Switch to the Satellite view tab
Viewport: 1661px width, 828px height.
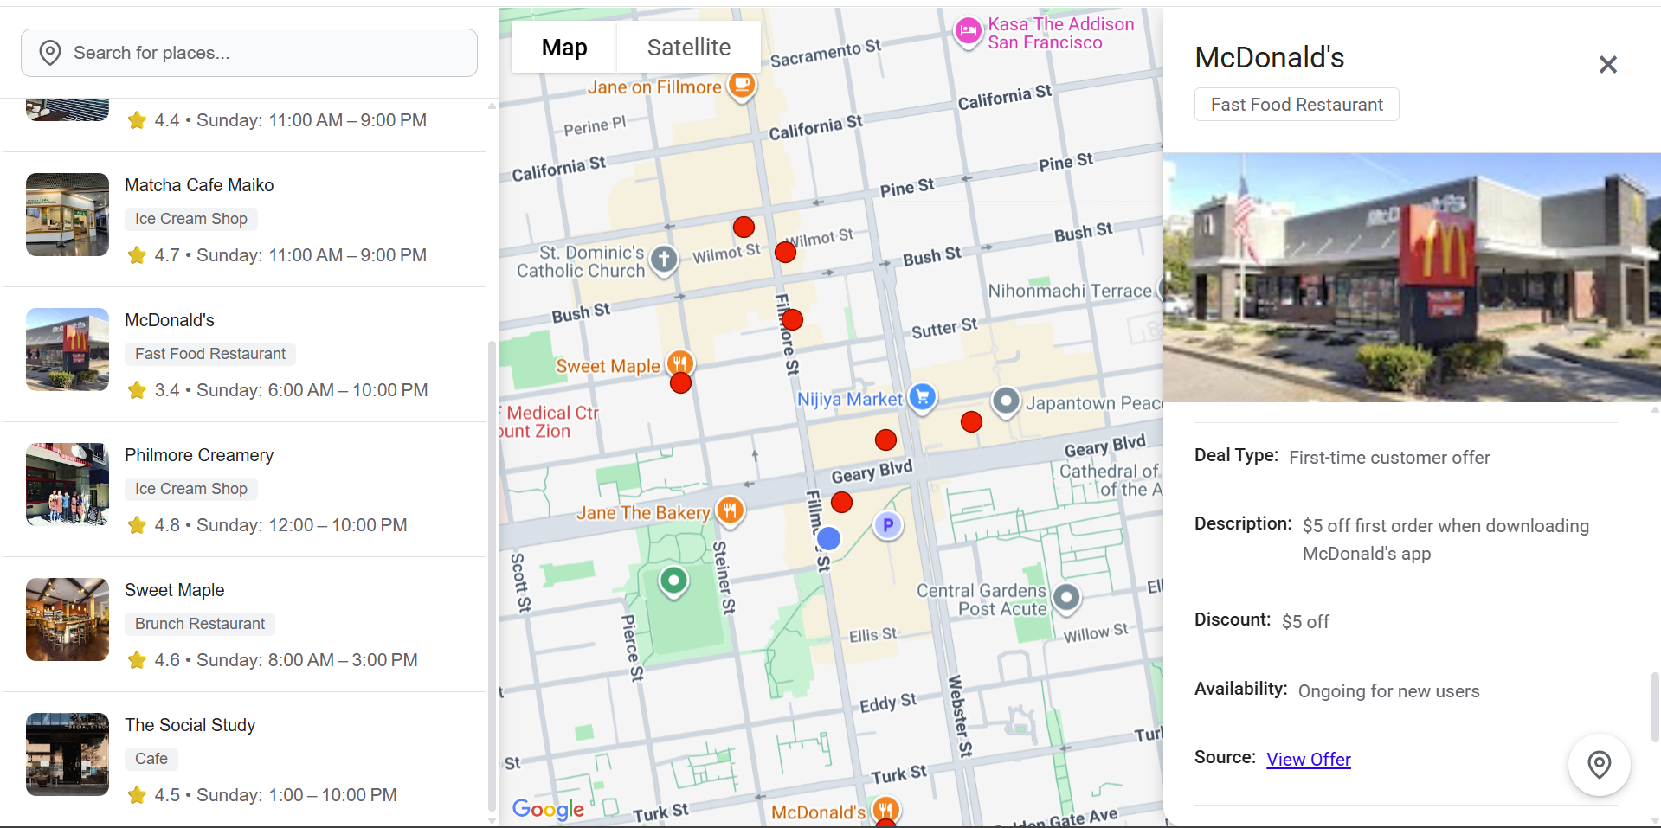[689, 48]
